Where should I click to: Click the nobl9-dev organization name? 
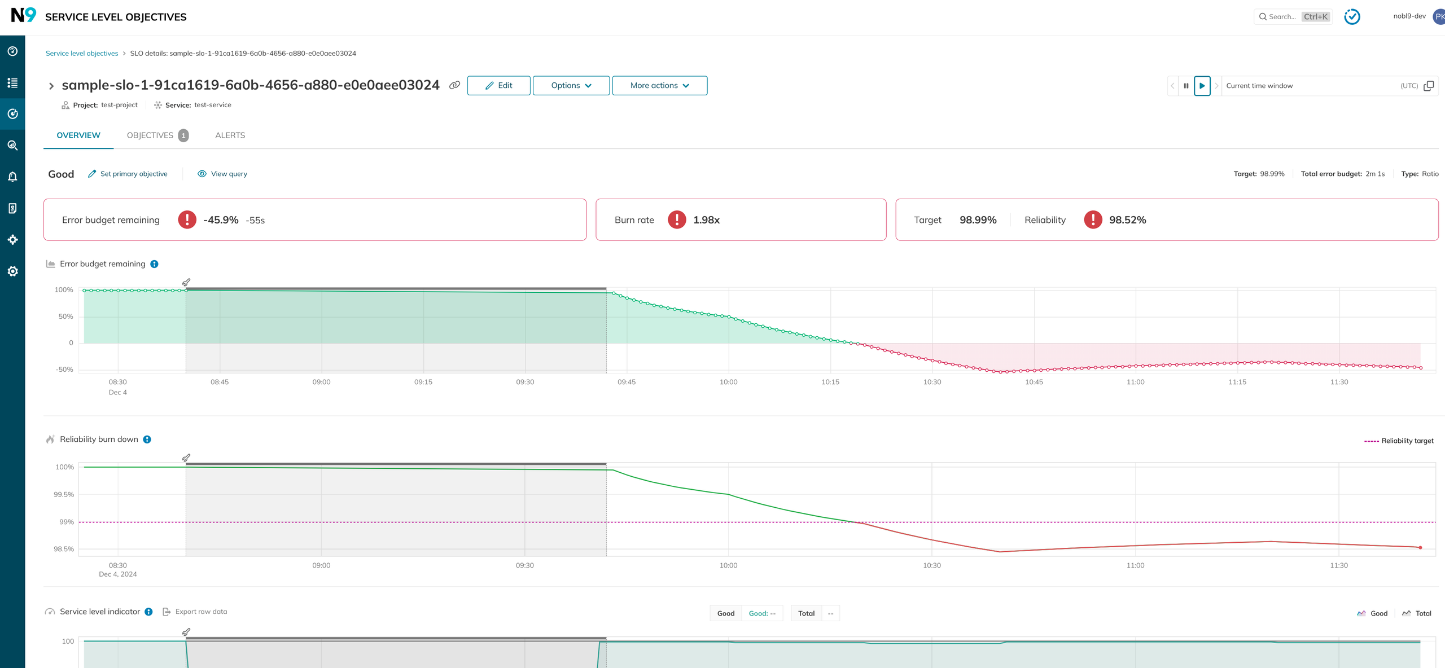click(1409, 16)
